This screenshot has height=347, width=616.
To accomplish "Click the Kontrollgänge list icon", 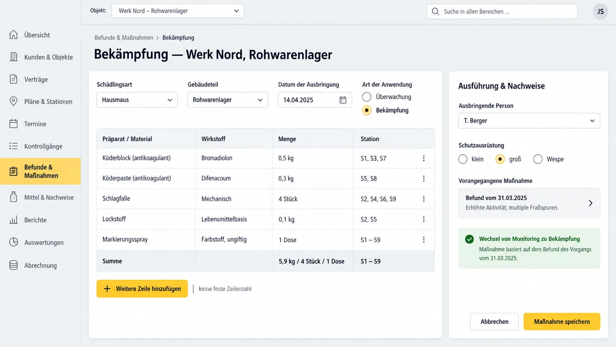I will tap(14, 146).
